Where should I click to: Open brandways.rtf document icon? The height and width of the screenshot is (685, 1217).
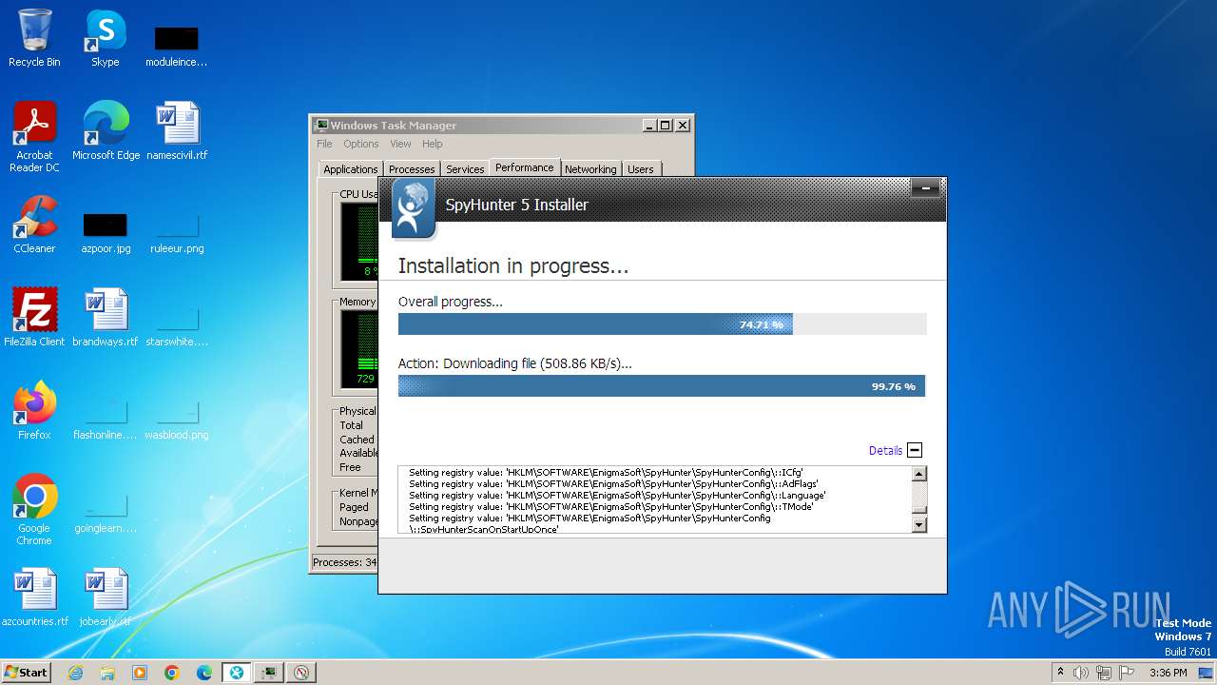click(x=106, y=317)
